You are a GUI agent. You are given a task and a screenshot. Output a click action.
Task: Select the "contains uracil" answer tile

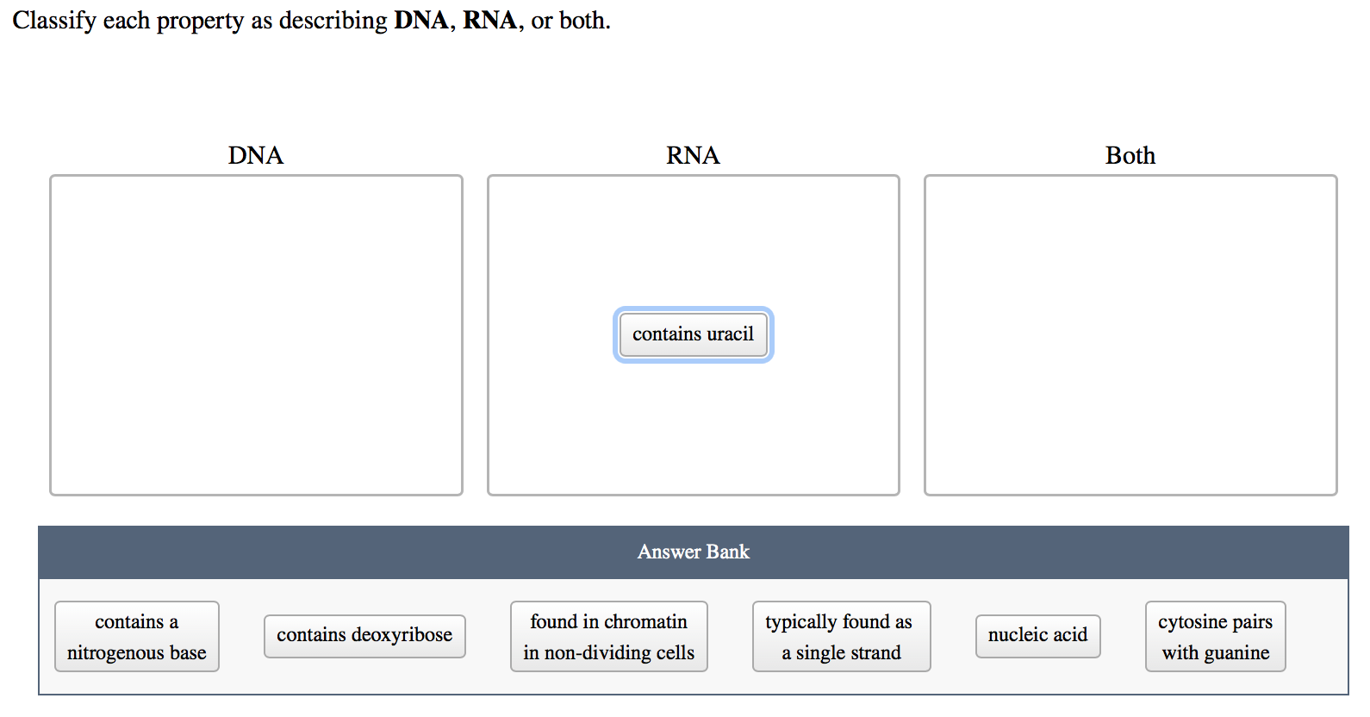tap(693, 334)
